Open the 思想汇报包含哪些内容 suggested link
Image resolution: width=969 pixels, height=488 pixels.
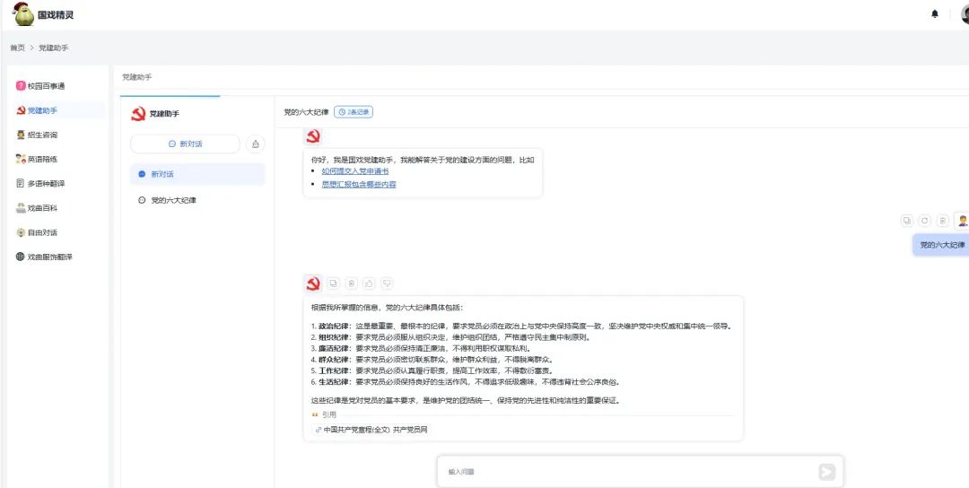pos(359,184)
